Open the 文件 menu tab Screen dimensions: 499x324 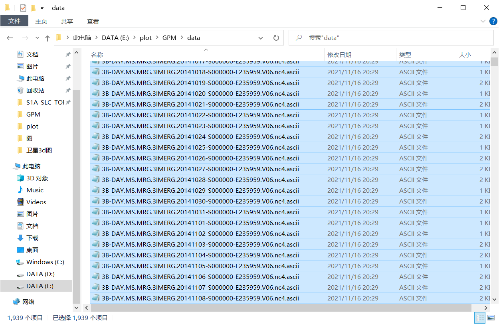click(14, 21)
